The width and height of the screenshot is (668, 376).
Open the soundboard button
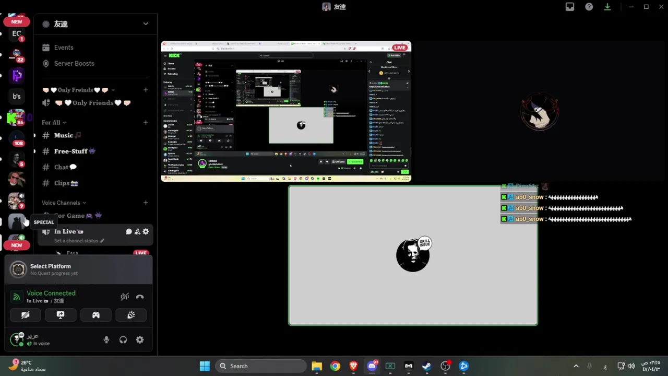(x=132, y=315)
